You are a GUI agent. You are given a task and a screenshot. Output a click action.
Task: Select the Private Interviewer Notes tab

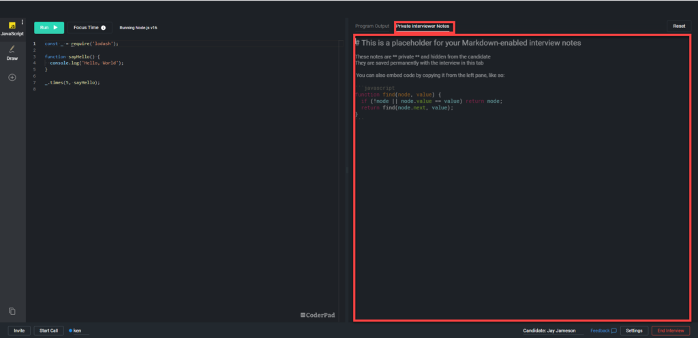[x=423, y=27]
